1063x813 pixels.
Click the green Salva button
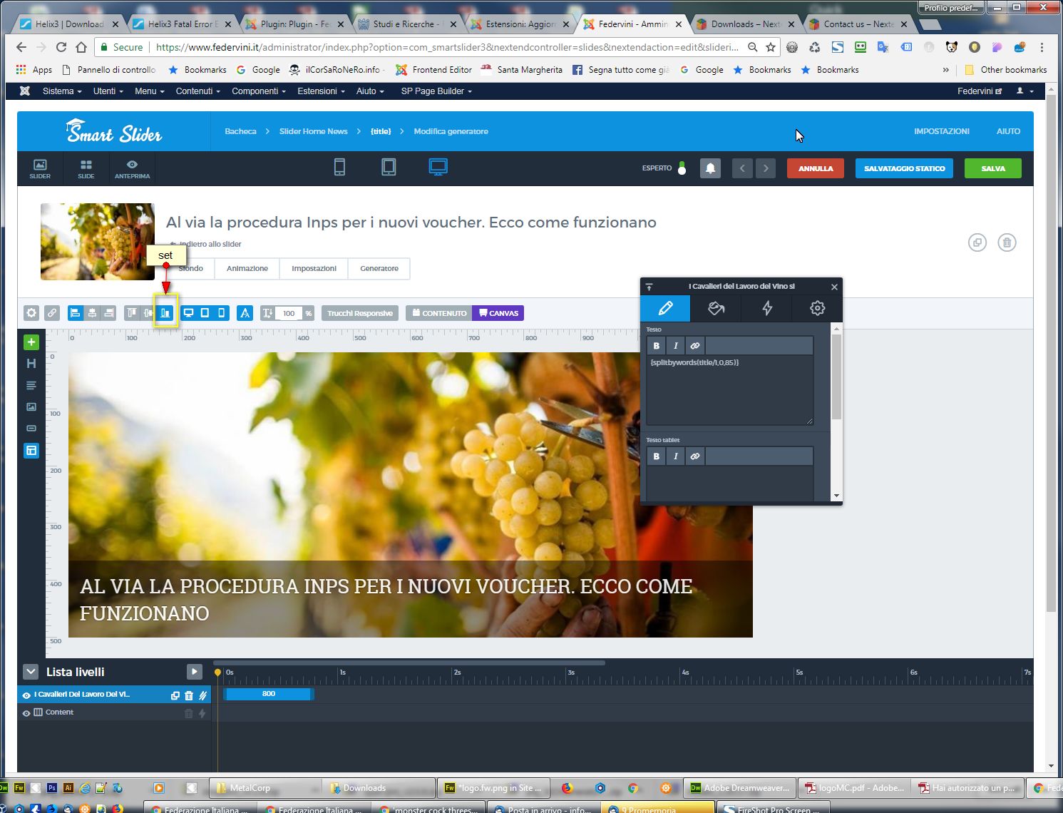992,168
